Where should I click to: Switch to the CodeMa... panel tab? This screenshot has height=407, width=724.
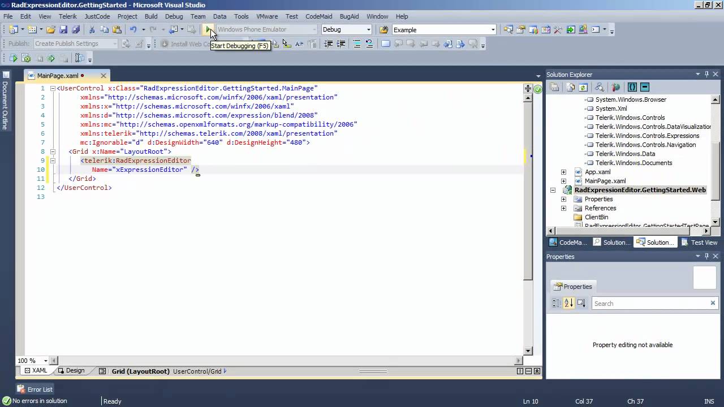(x=568, y=243)
